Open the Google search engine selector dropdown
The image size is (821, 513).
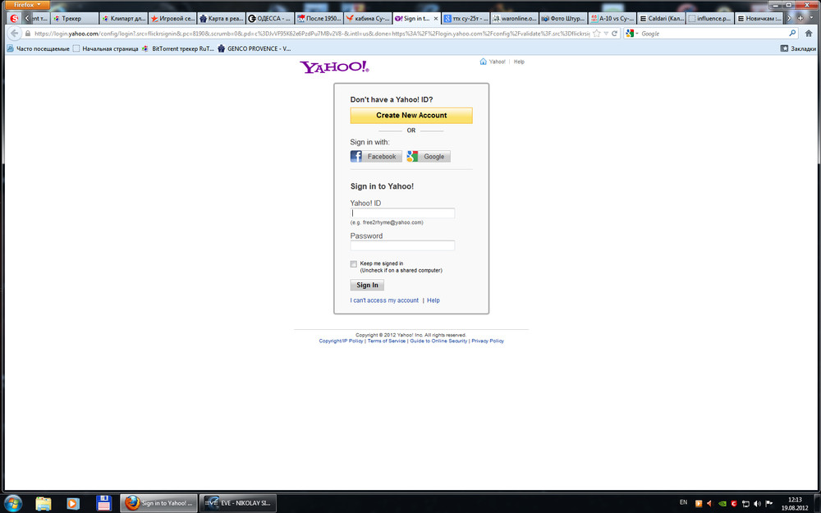(x=632, y=34)
